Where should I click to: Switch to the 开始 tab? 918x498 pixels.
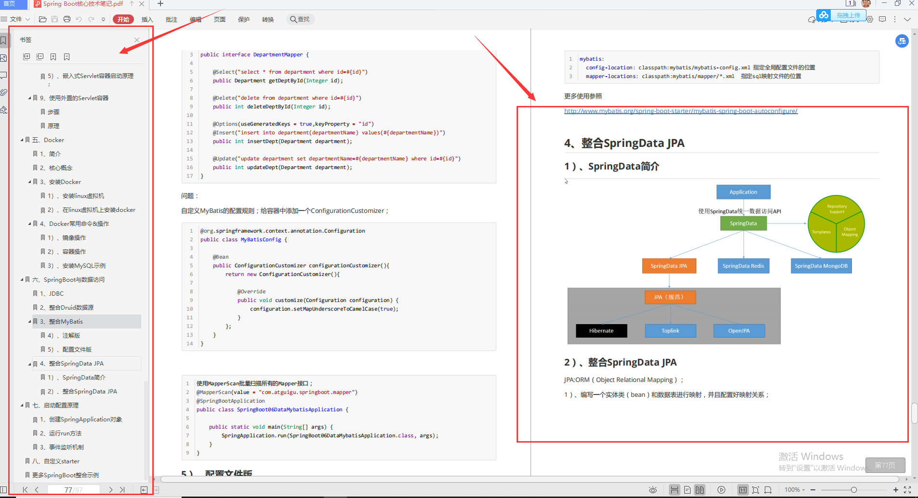[x=123, y=19]
